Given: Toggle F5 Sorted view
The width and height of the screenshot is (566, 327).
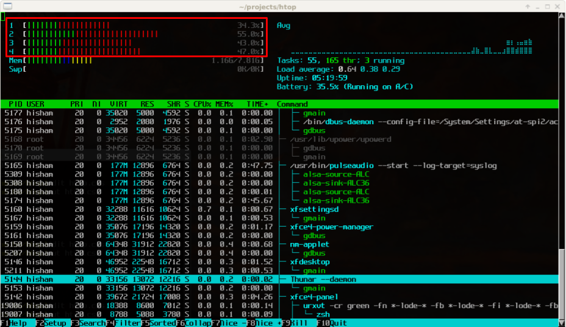Looking at the screenshot, I should [x=159, y=323].
